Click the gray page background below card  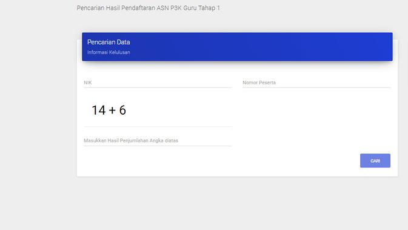pos(234,203)
